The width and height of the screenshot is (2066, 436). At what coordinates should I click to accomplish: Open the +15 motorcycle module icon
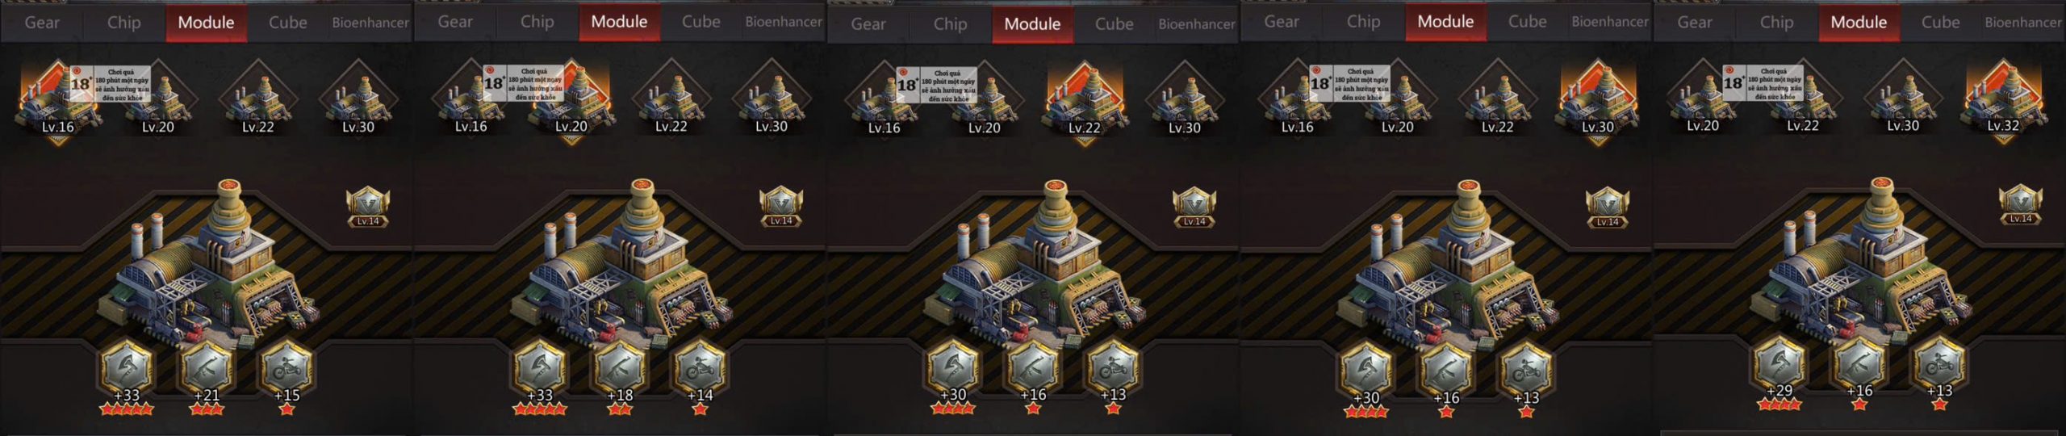pos(286,369)
